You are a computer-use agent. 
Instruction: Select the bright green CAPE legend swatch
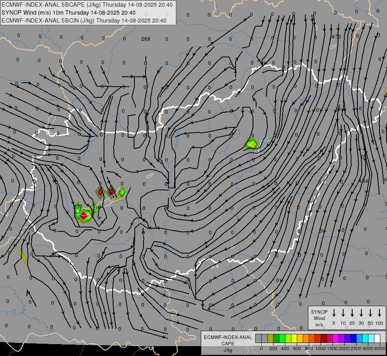(x=282, y=339)
